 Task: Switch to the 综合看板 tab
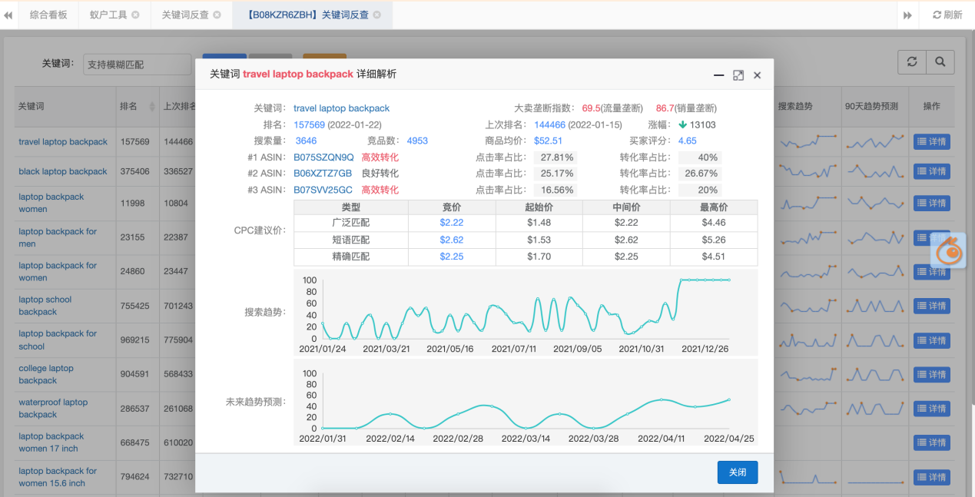[x=48, y=15]
